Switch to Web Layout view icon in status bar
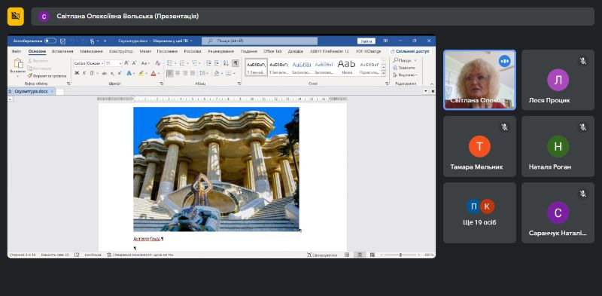This screenshot has height=296, width=602. click(372, 255)
